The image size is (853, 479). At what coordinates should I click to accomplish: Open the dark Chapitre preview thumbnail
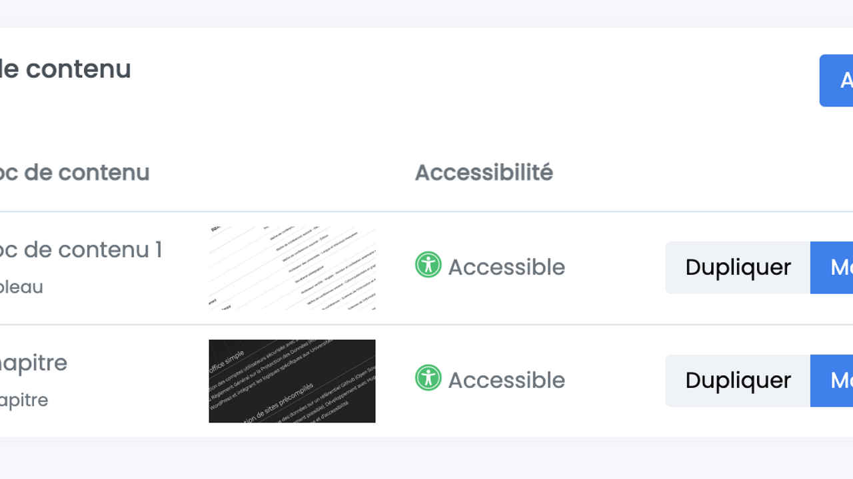tap(292, 381)
